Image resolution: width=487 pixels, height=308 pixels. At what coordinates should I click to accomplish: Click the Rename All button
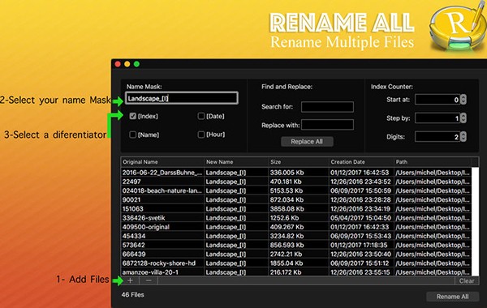click(453, 297)
